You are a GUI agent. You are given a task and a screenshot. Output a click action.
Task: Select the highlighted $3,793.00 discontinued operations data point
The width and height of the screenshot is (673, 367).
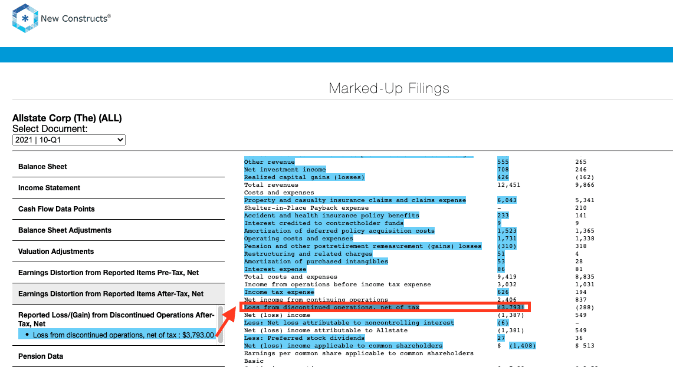[117, 335]
